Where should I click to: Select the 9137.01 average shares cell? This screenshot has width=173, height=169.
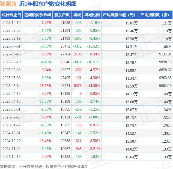(x=165, y=54)
